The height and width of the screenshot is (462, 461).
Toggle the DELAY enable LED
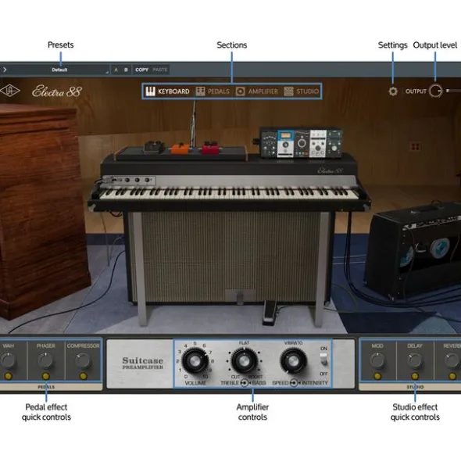(x=415, y=376)
